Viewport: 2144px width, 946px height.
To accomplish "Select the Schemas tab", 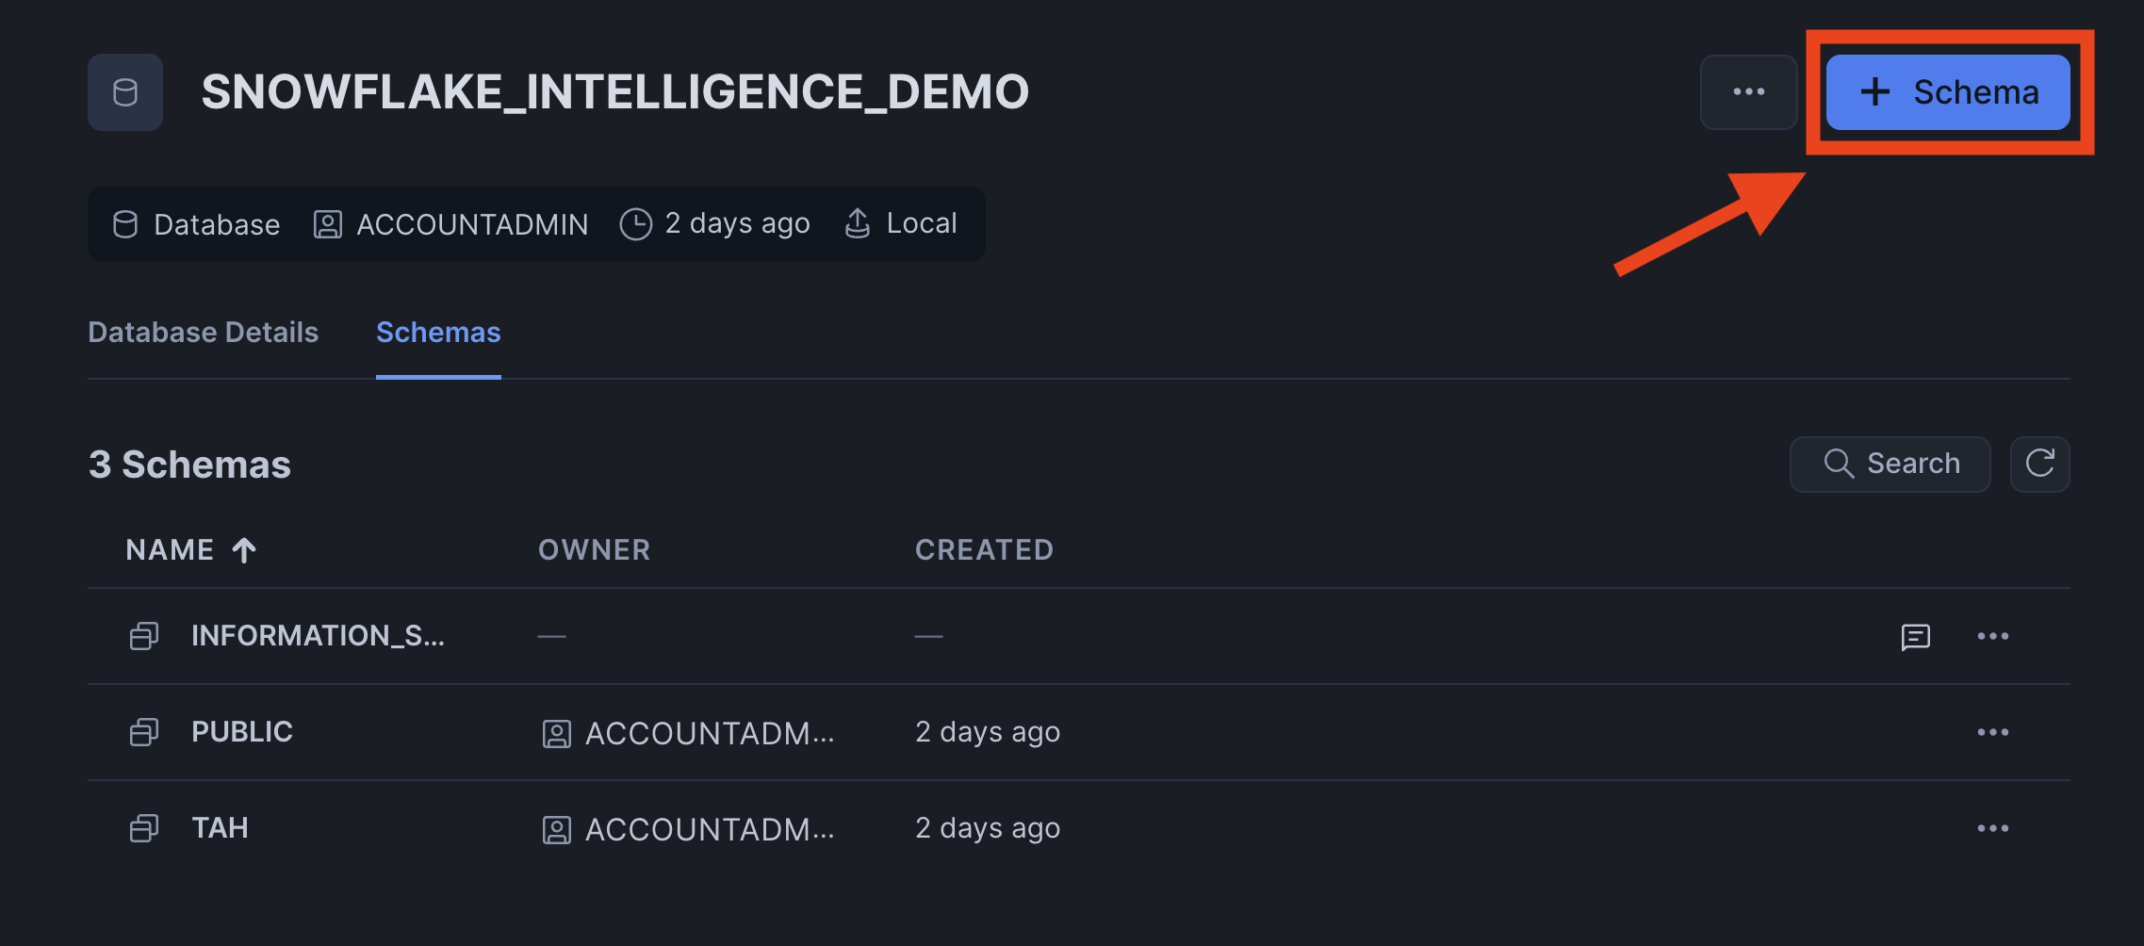I will click(x=438, y=333).
